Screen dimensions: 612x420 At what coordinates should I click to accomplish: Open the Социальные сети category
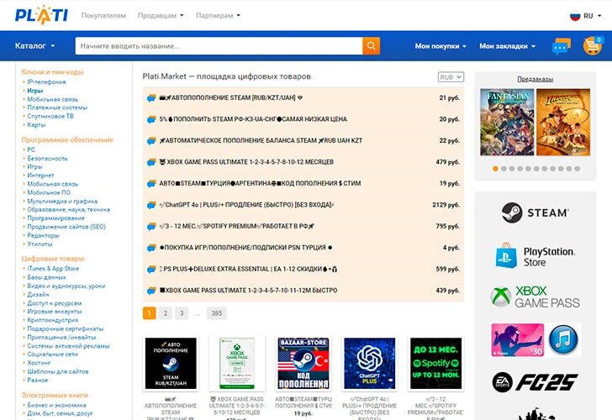point(53,354)
